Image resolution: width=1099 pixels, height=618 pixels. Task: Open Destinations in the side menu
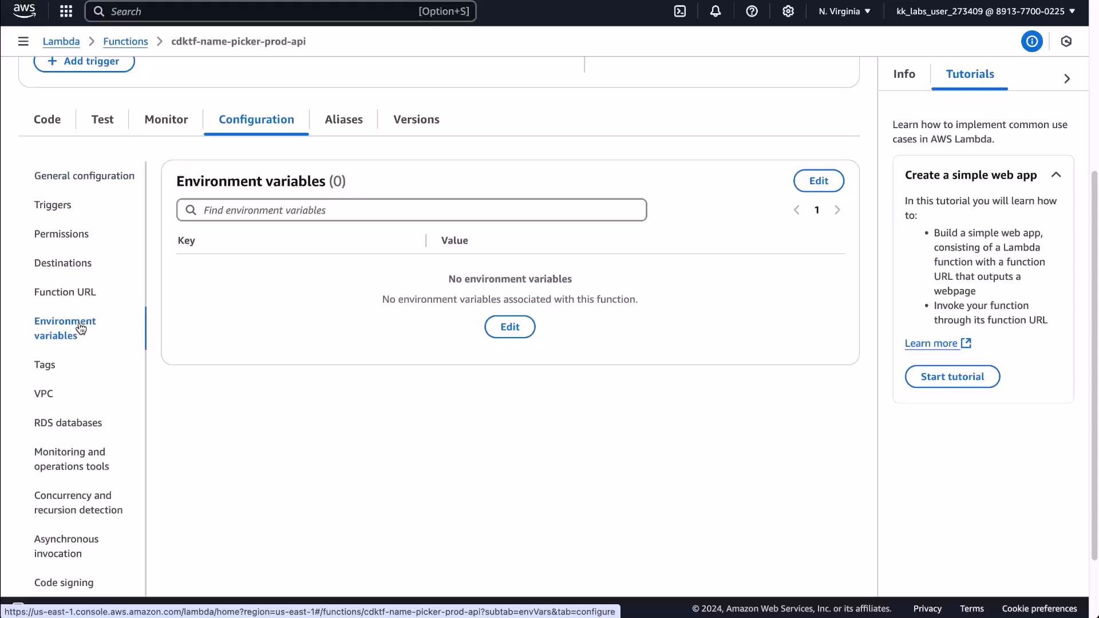63,263
